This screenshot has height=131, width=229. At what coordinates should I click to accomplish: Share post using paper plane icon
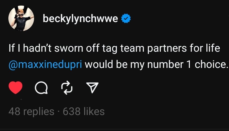coord(92,87)
